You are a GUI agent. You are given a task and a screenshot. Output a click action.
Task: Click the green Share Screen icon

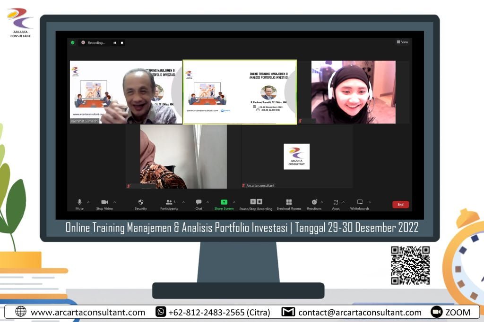(224, 202)
